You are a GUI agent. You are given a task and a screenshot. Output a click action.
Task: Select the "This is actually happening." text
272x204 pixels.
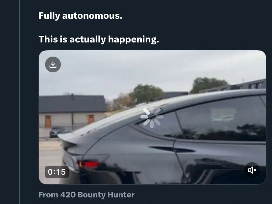tap(99, 39)
